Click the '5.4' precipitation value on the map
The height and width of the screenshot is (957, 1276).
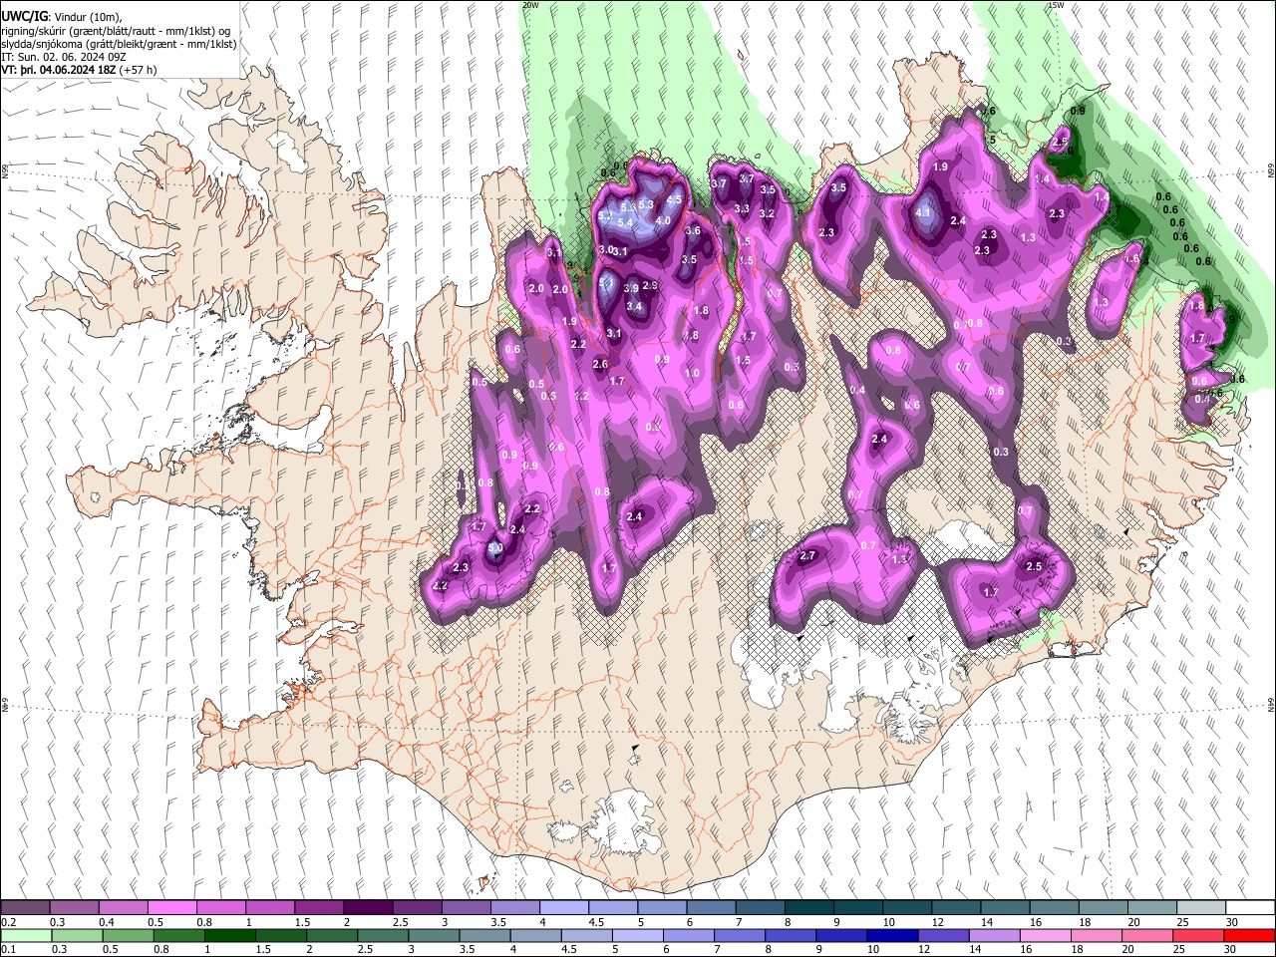(625, 223)
